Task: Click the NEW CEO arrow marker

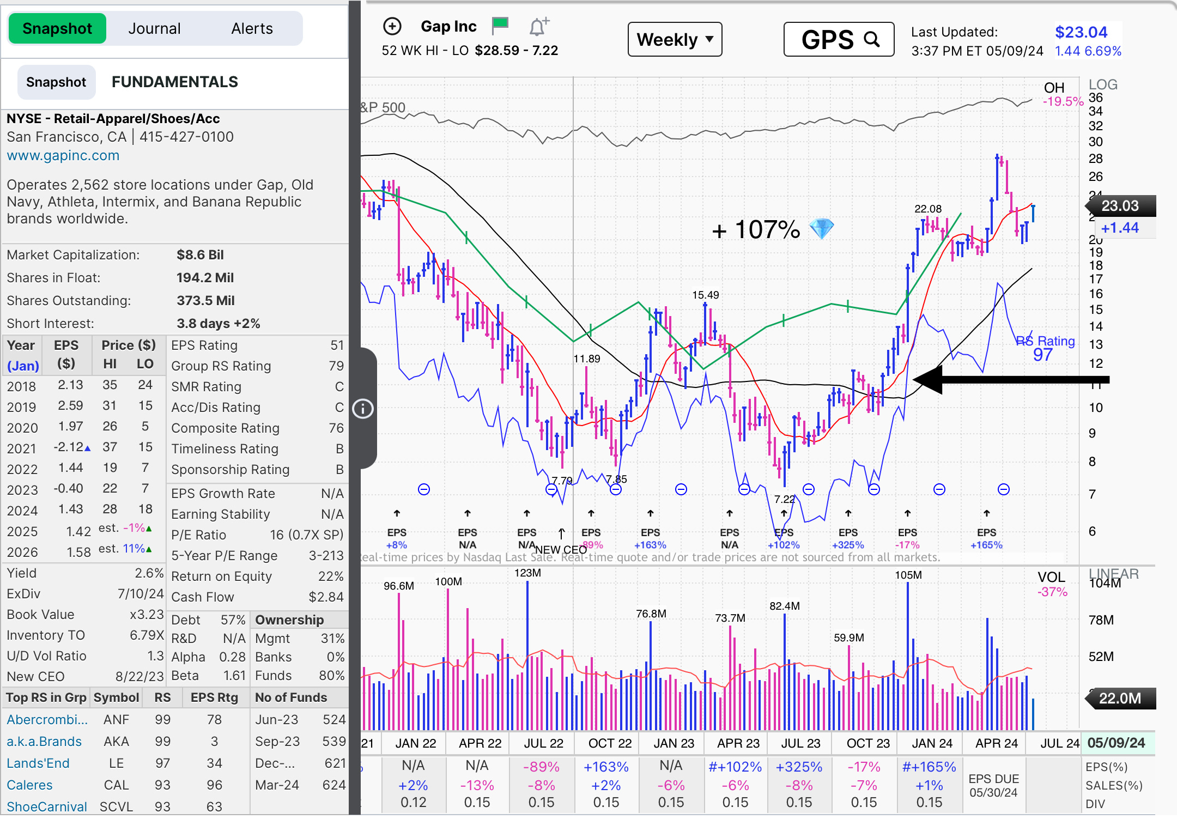Action: [x=561, y=533]
